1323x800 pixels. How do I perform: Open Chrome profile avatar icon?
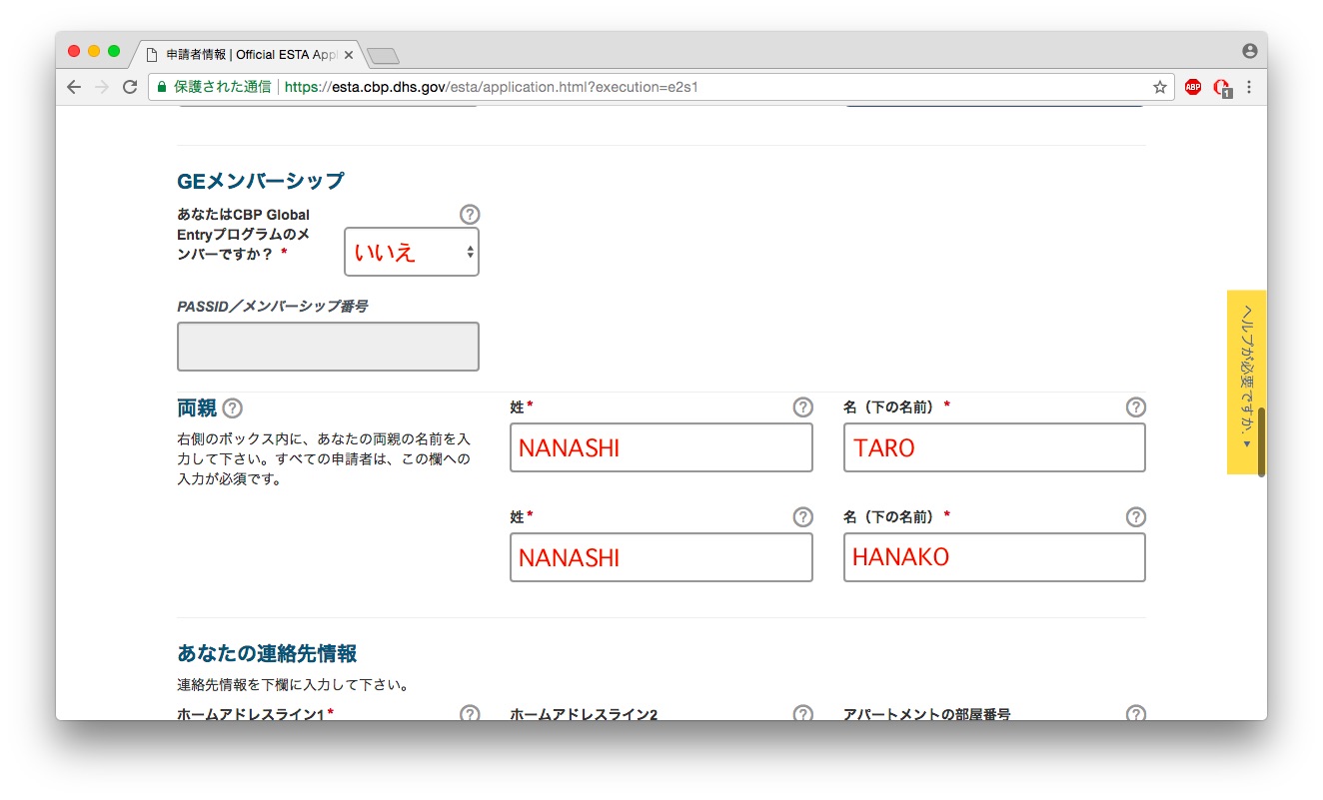[1249, 51]
